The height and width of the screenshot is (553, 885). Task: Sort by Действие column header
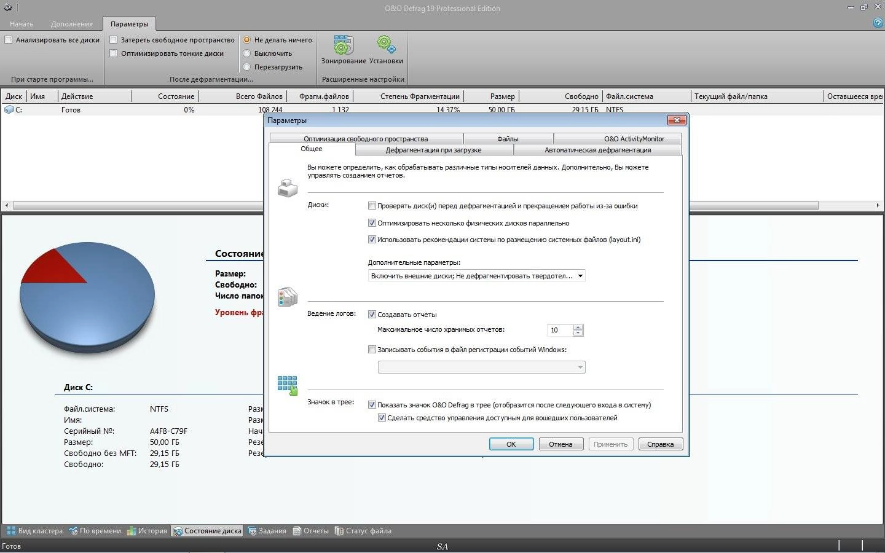point(95,96)
